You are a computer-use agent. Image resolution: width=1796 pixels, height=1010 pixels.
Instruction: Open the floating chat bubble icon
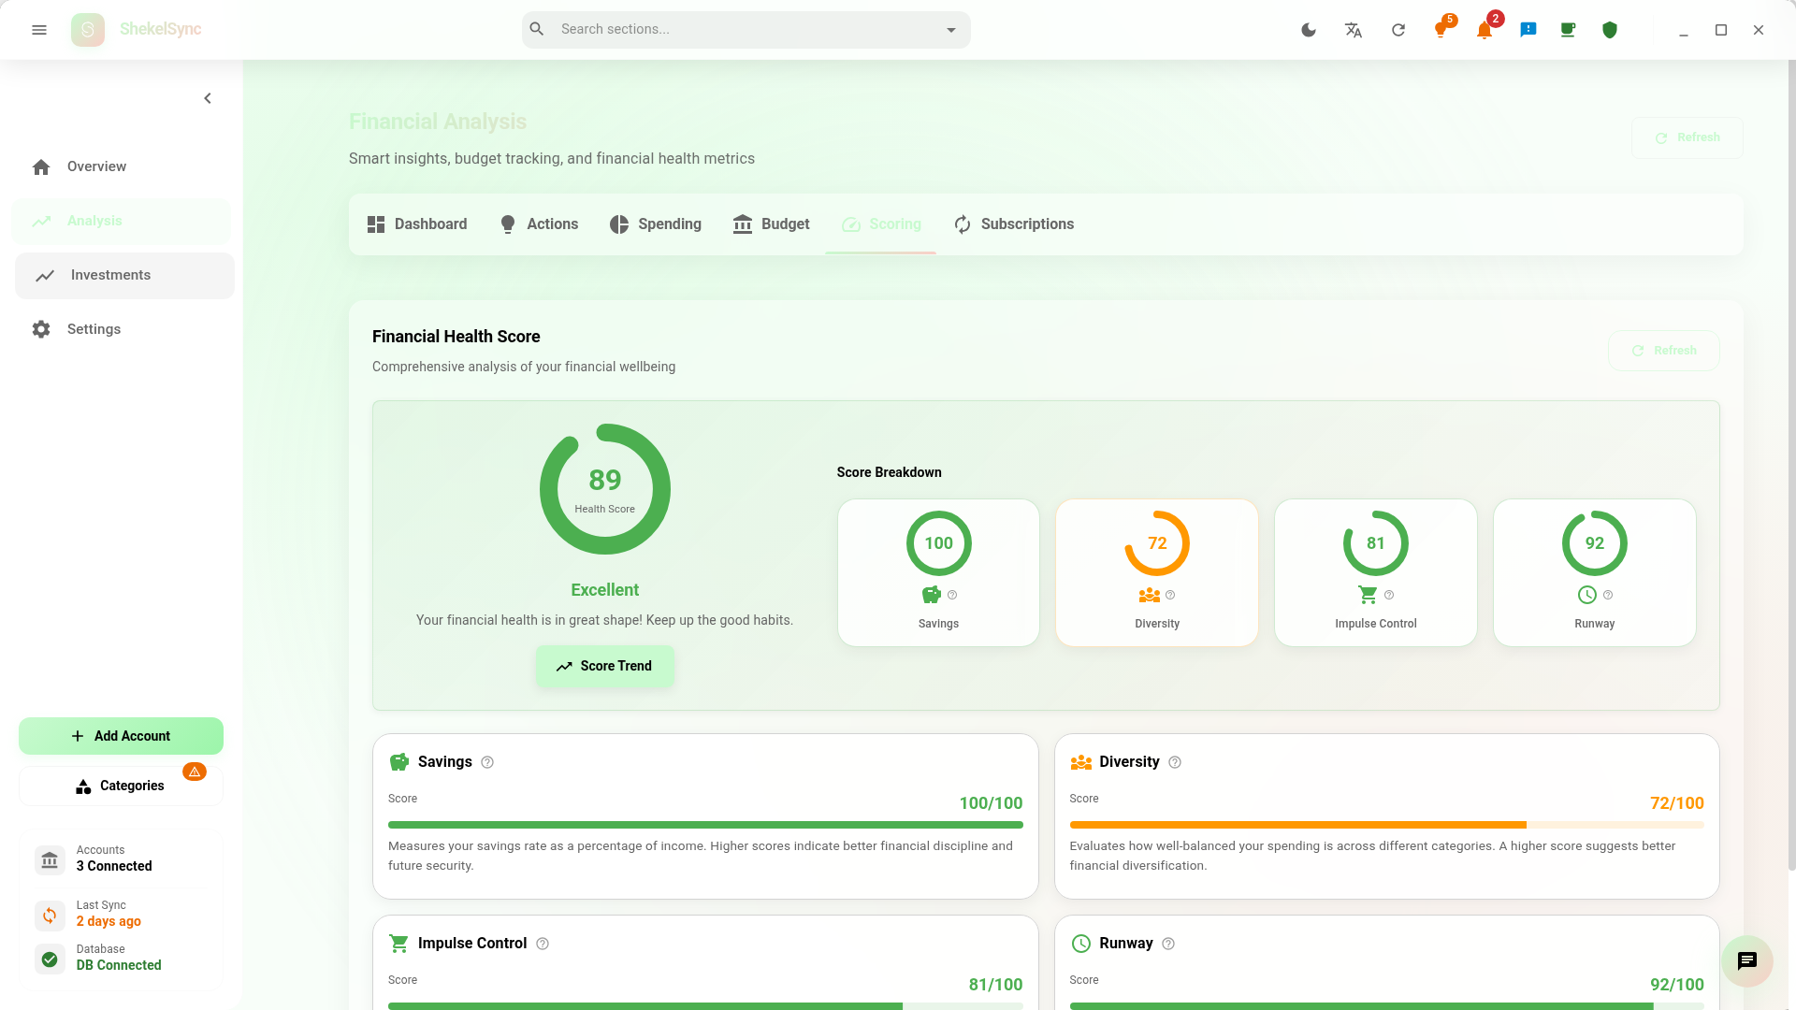(1746, 960)
